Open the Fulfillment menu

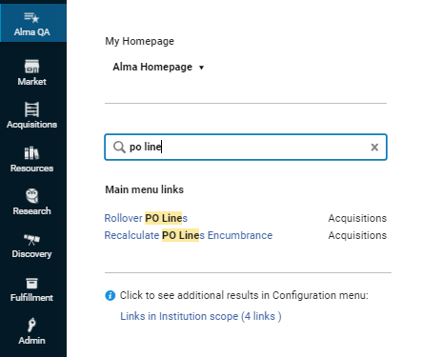(x=31, y=289)
